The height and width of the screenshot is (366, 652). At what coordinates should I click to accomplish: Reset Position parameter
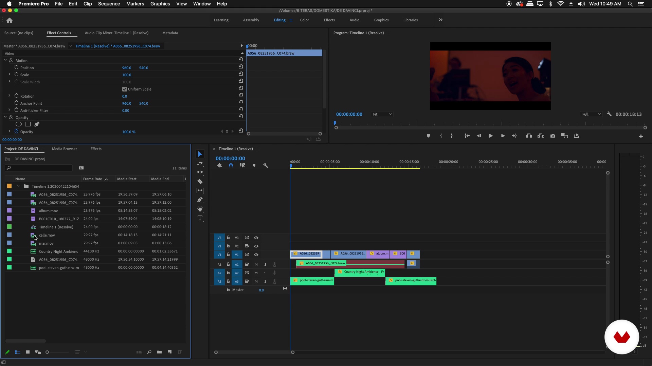(241, 66)
